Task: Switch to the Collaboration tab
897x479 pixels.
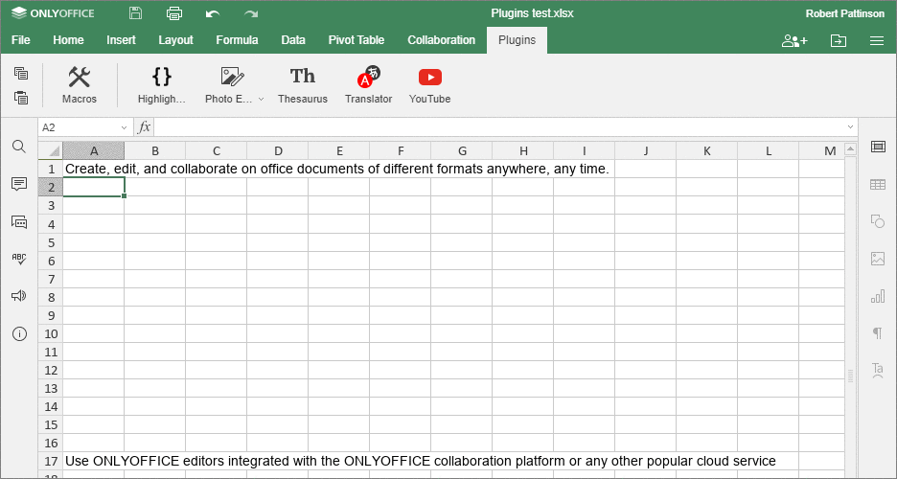Action: pos(441,40)
